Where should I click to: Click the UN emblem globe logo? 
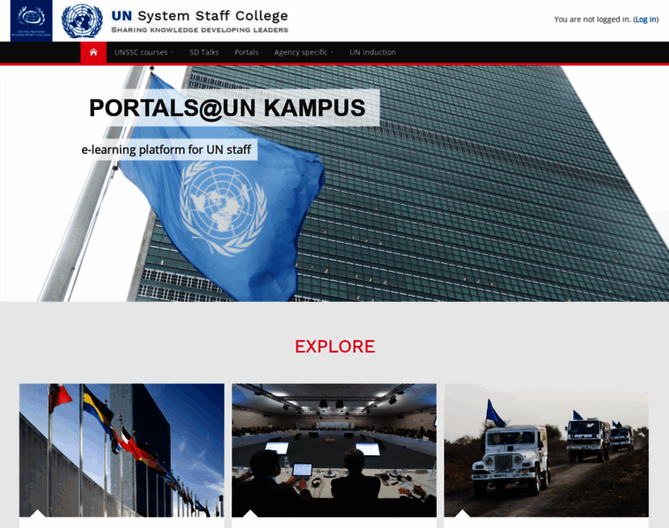pos(82,21)
